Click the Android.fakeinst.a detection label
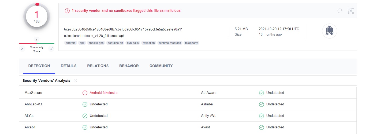The image size is (373, 134). click(103, 93)
